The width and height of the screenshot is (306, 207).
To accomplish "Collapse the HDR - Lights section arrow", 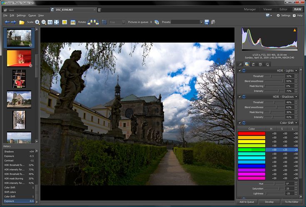I will [296, 71].
